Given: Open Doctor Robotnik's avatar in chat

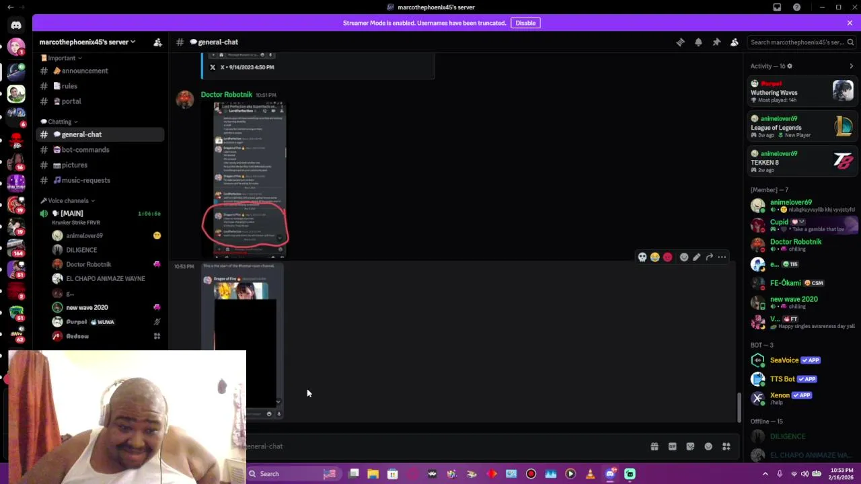Looking at the screenshot, I should point(185,99).
